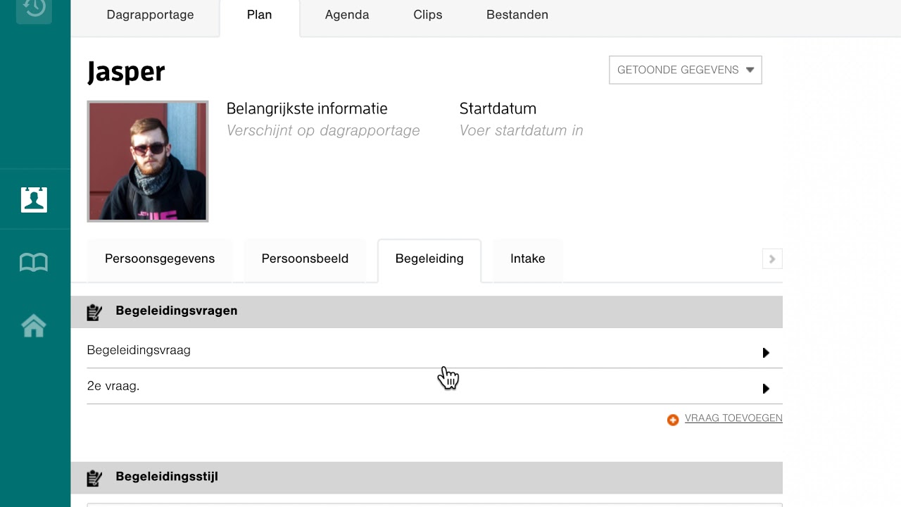Click the Belangrijkste informatie label
This screenshot has height=507, width=901.
pyautogui.click(x=307, y=108)
